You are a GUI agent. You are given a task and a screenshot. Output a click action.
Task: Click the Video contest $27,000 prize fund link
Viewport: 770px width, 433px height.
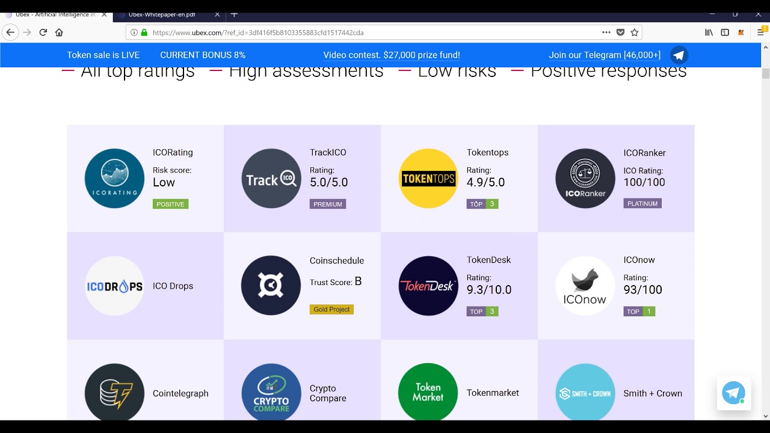pyautogui.click(x=392, y=55)
